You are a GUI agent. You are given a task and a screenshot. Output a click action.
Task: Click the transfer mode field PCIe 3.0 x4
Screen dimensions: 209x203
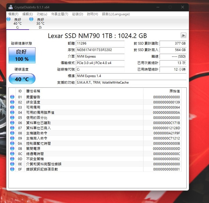(100, 63)
